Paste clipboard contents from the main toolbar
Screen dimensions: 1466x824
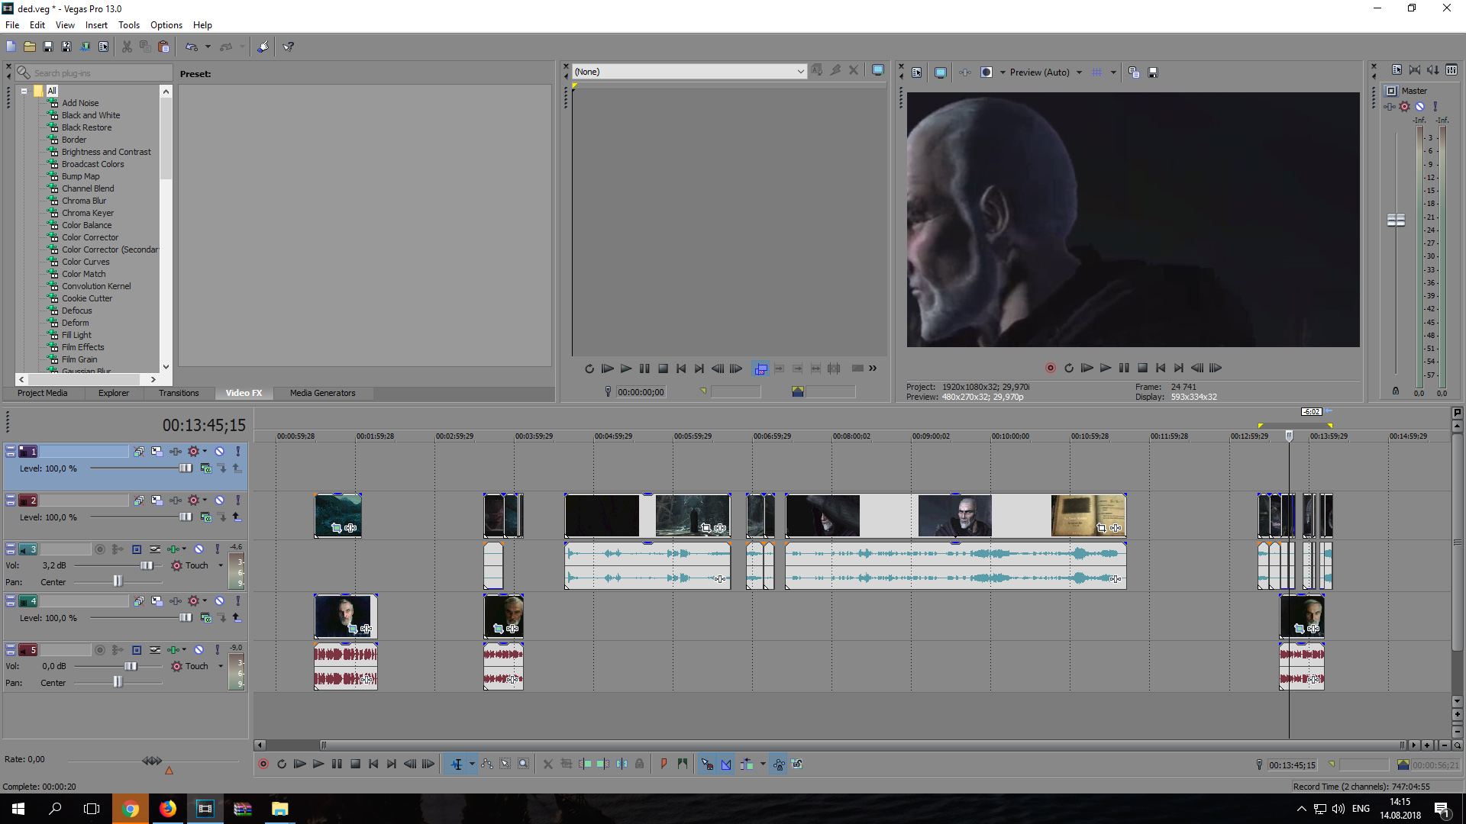[163, 47]
